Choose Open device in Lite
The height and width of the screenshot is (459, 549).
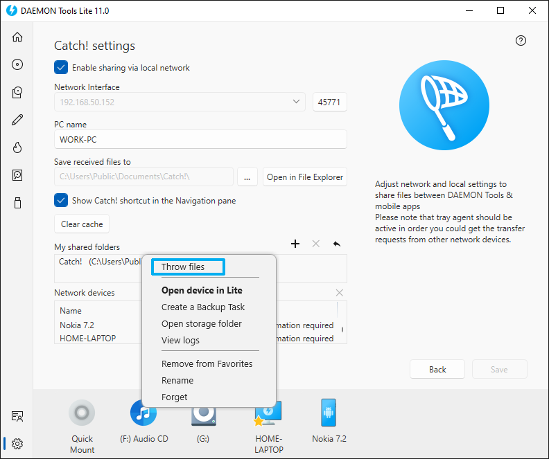[202, 290]
